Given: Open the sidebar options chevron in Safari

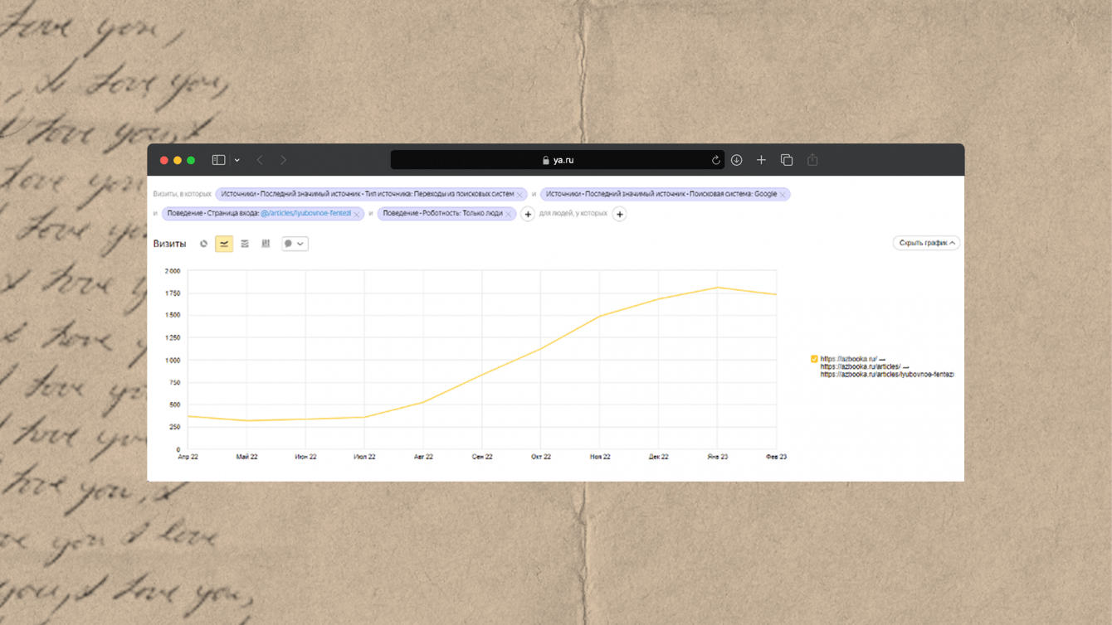Looking at the screenshot, I should click(x=237, y=160).
